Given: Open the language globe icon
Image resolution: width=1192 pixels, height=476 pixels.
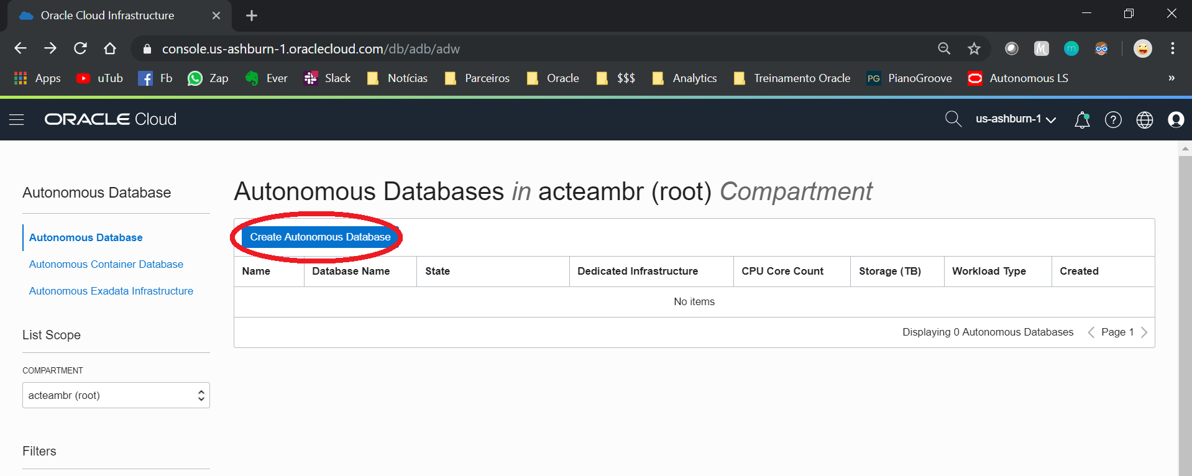Looking at the screenshot, I should 1145,119.
